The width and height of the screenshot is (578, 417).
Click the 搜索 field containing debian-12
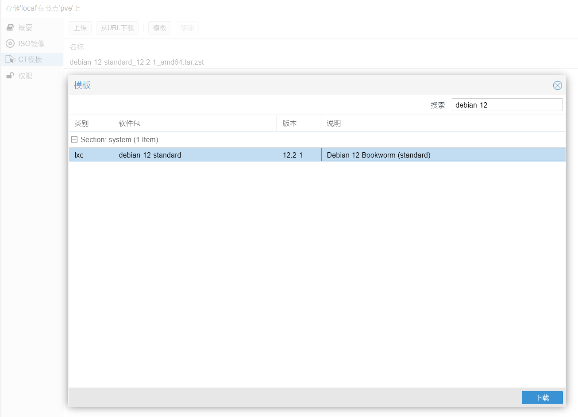point(507,105)
